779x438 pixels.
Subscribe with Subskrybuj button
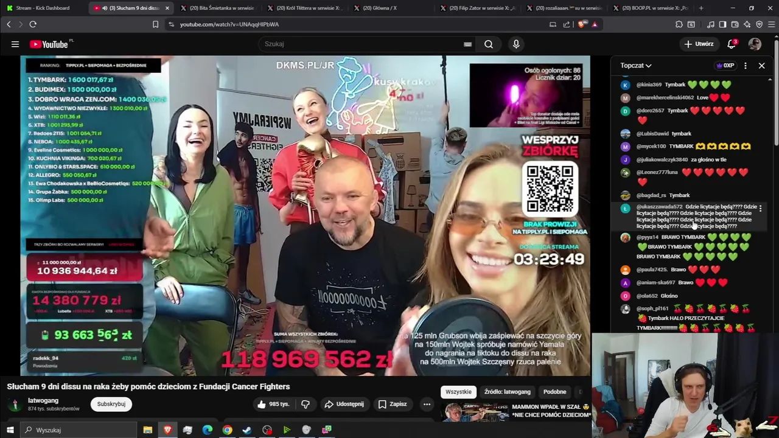(x=111, y=404)
